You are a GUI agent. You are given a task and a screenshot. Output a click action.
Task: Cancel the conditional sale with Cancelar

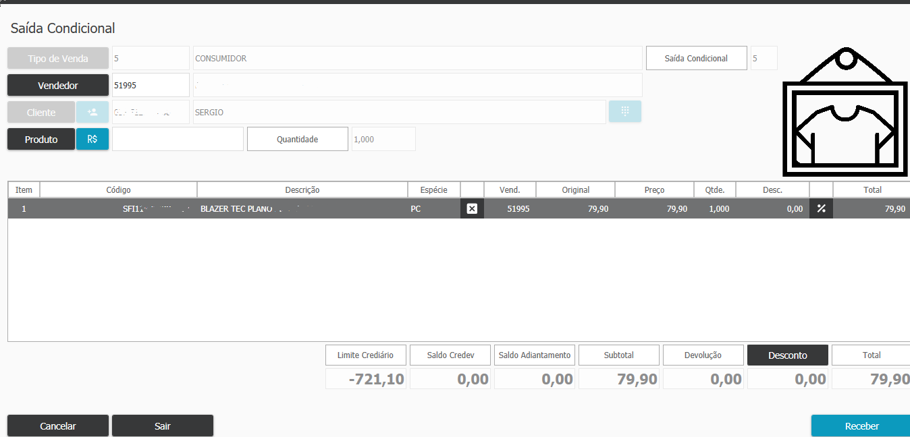(x=58, y=426)
